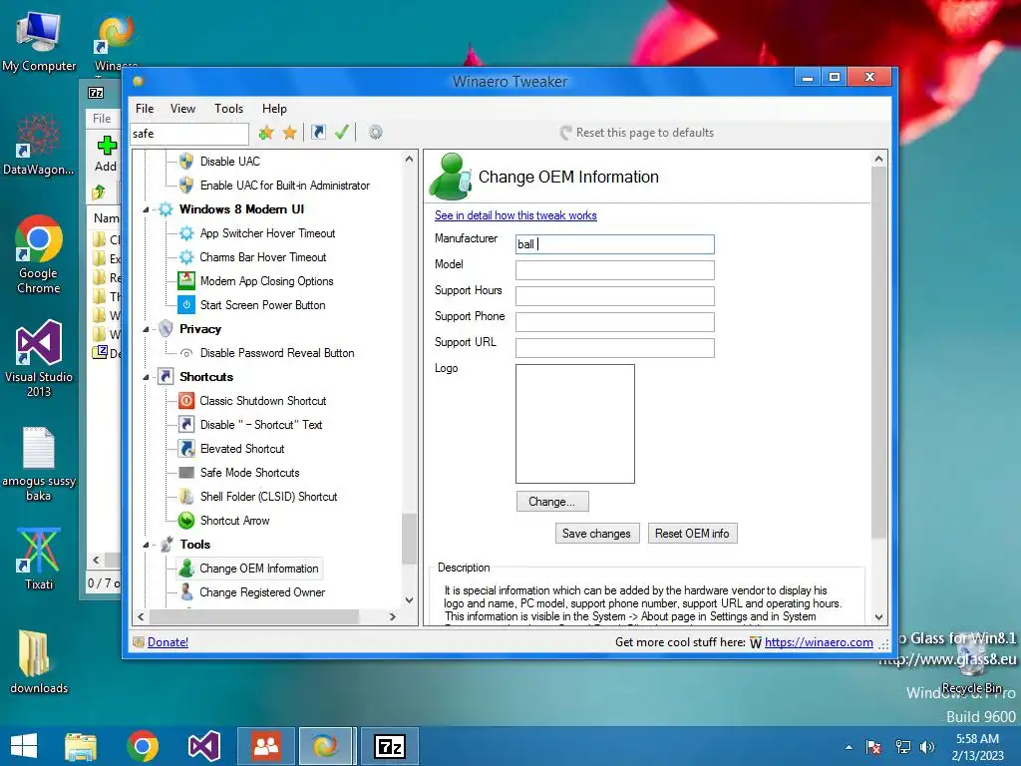The height and width of the screenshot is (766, 1021).
Task: Select Change Registered Owner tree item
Action: [262, 592]
